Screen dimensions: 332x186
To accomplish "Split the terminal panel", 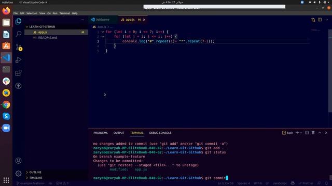I will [x=307, y=133].
